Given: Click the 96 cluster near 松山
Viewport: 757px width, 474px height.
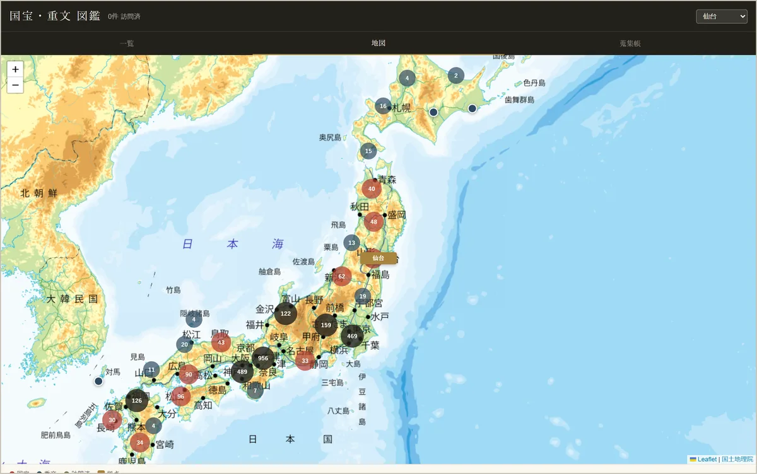Looking at the screenshot, I should 181,396.
